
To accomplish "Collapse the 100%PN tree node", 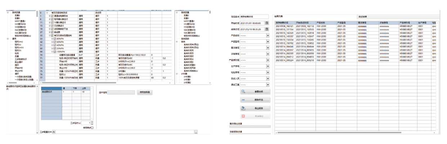I will point(52,52).
